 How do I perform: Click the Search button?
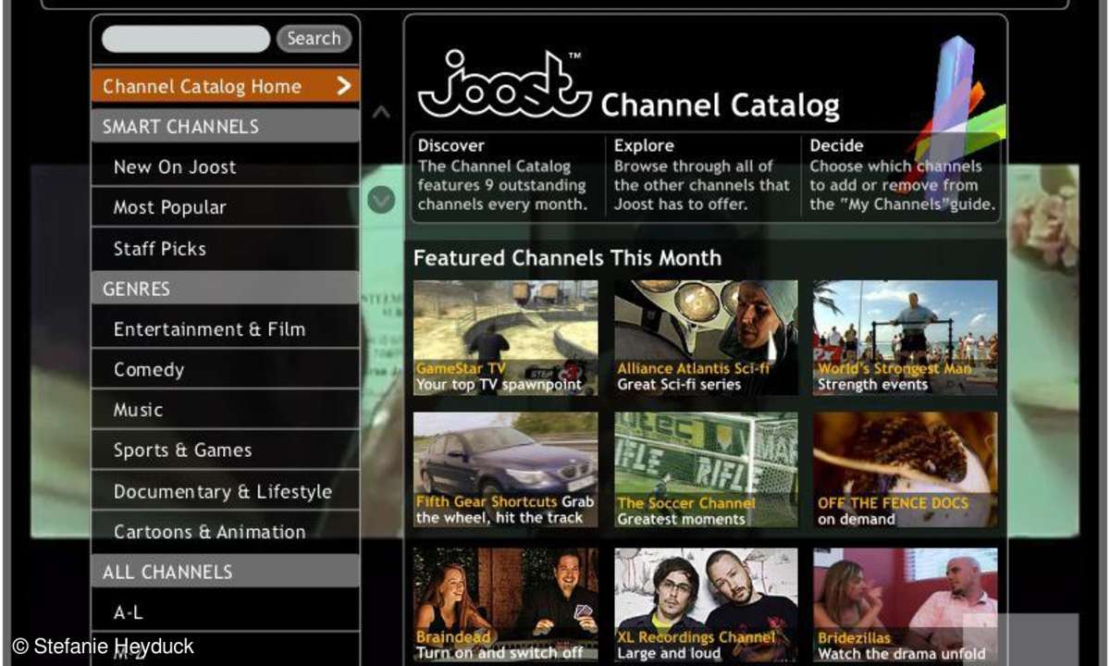tap(314, 39)
